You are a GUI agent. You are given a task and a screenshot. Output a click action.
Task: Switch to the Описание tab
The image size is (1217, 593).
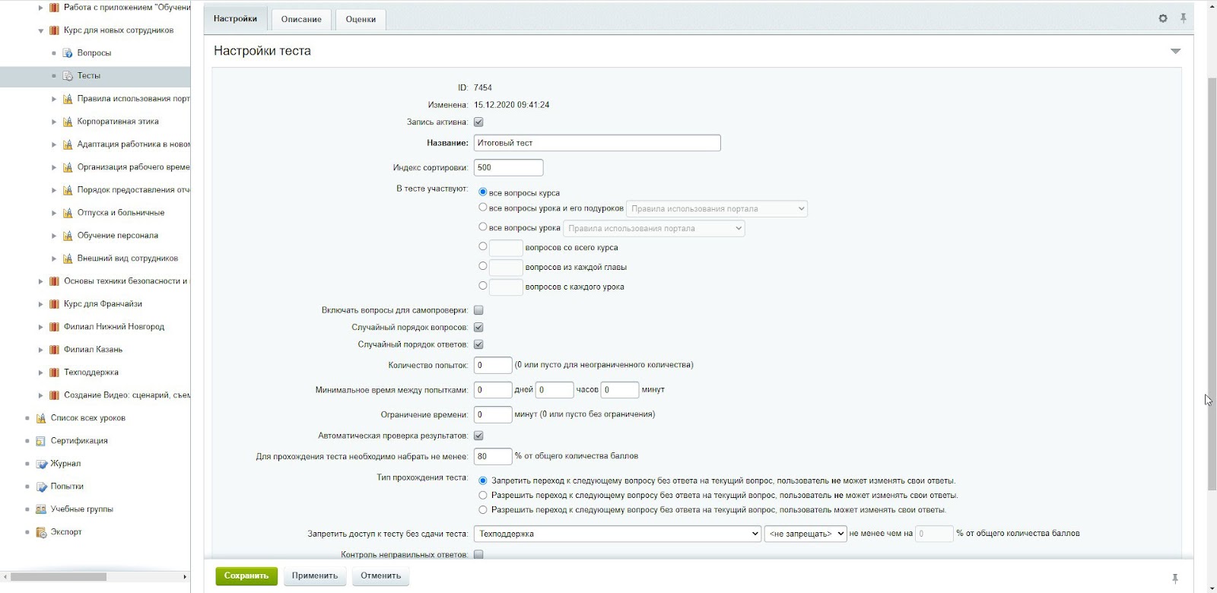point(301,19)
